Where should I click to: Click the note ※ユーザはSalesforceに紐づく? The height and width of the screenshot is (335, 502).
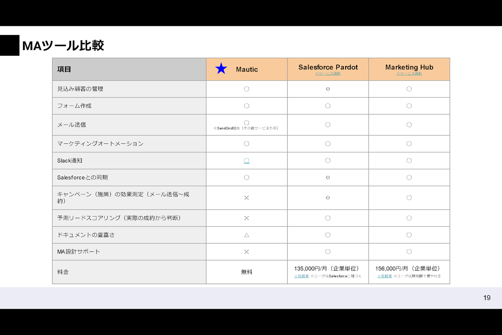pos(336,276)
